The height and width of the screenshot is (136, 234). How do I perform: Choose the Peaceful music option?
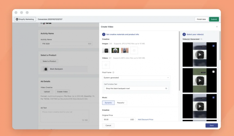click(x=121, y=103)
